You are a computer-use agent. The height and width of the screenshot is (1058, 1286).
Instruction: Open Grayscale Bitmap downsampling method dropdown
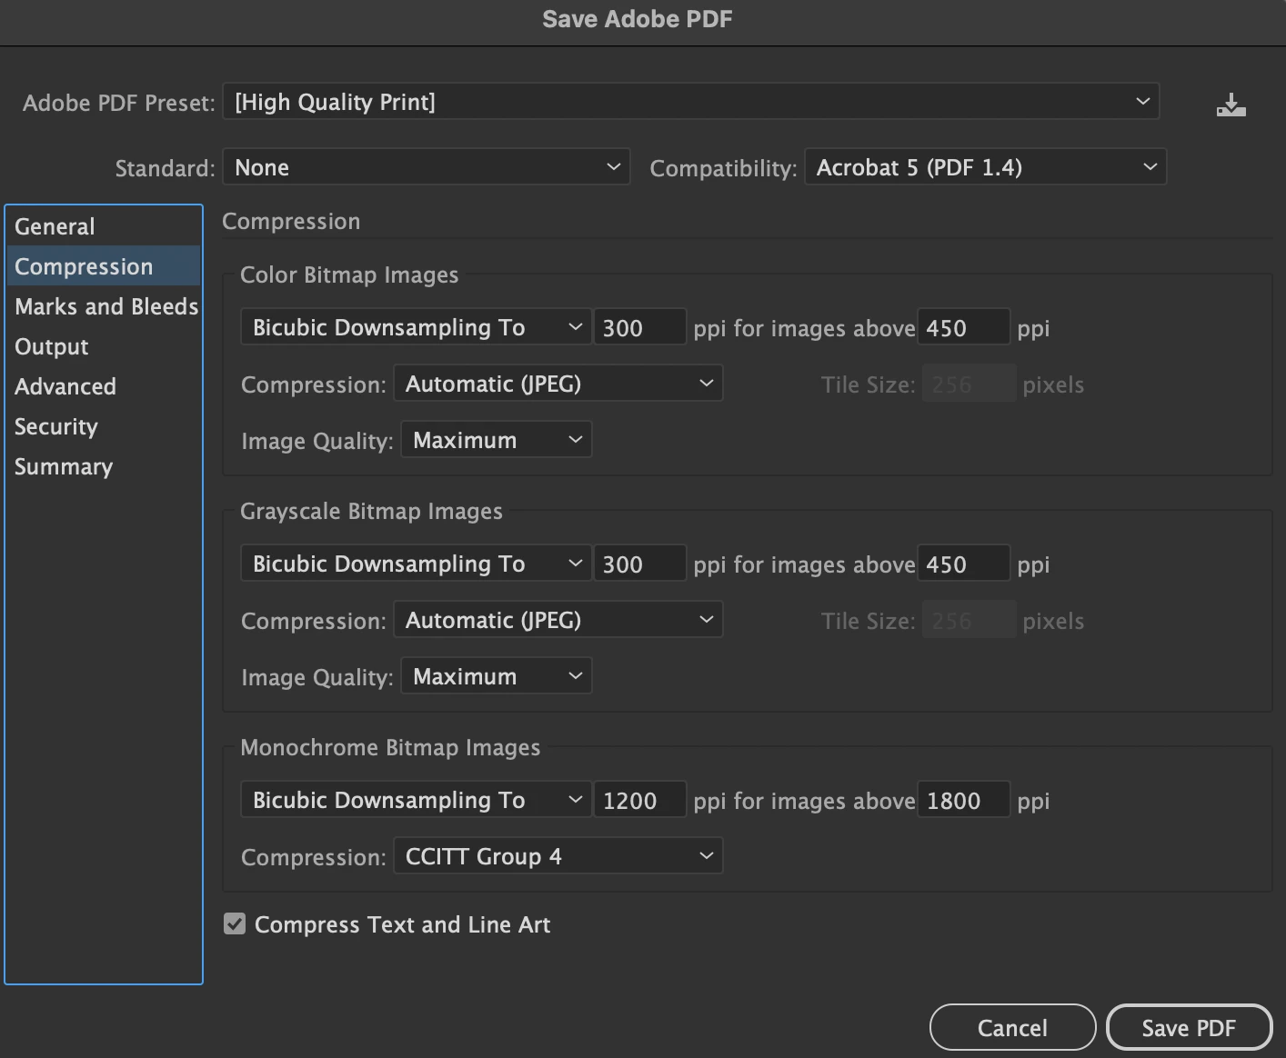coord(417,564)
